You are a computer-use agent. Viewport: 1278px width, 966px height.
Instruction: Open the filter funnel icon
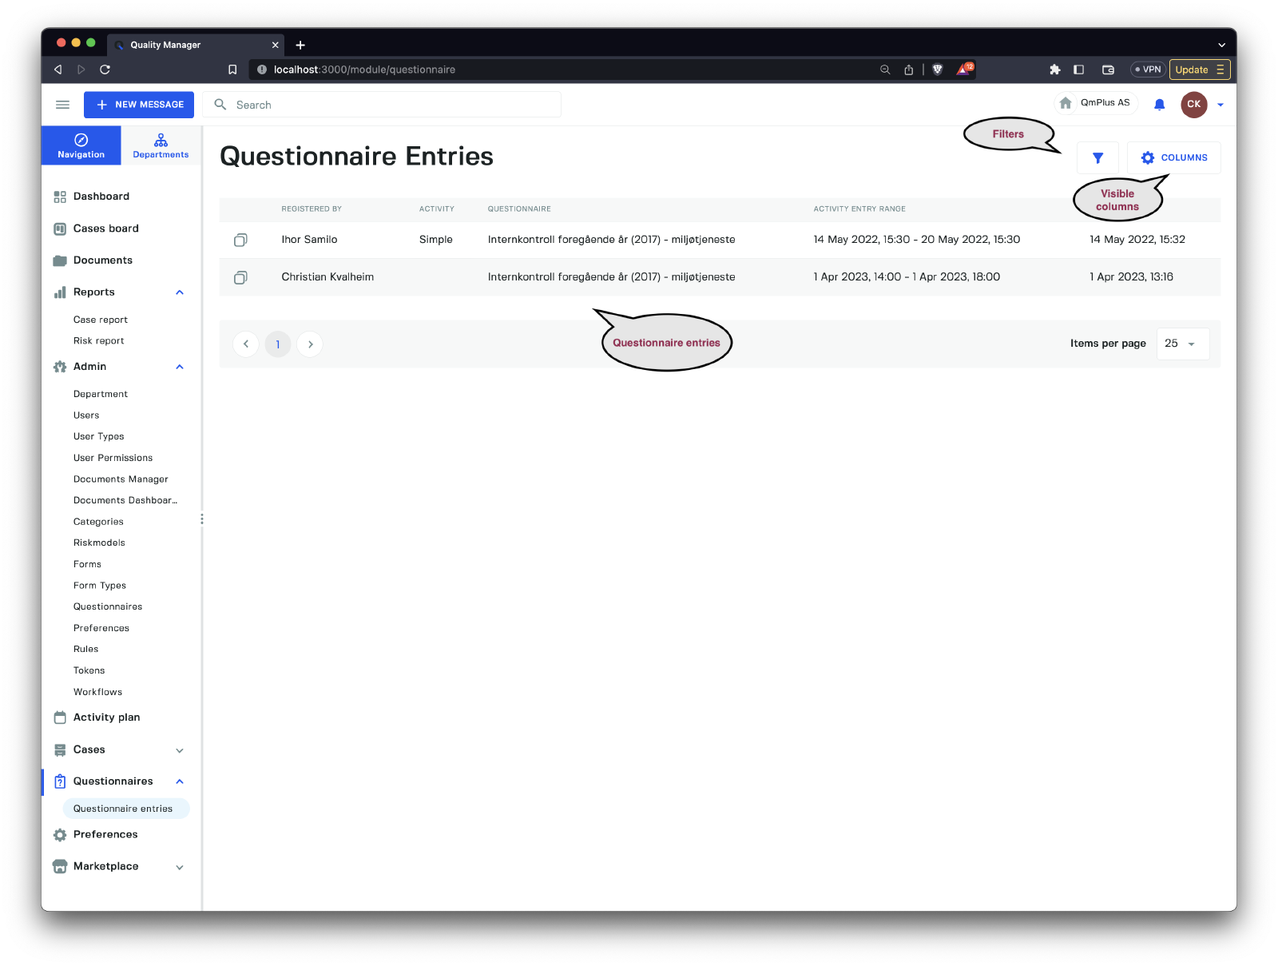coord(1097,158)
